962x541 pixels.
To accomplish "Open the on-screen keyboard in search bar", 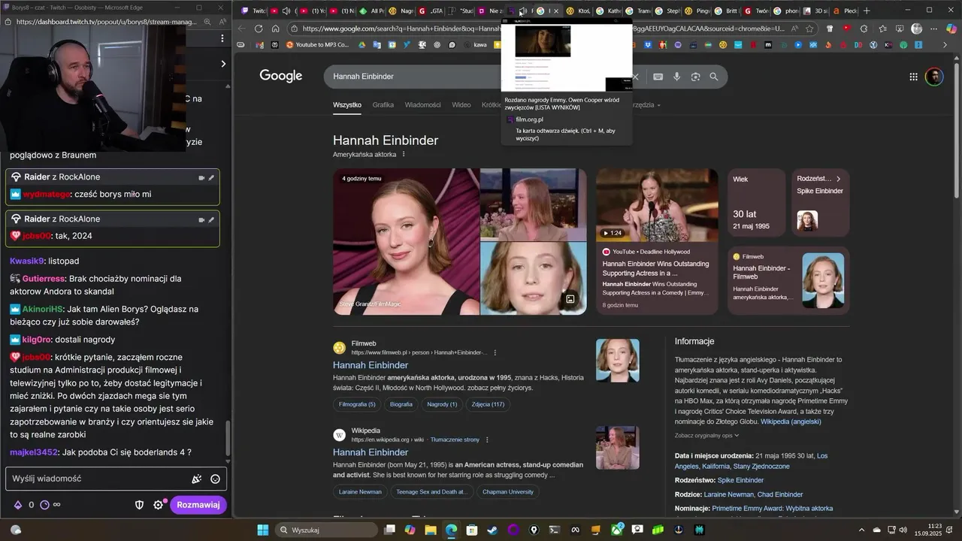I will pyautogui.click(x=658, y=77).
